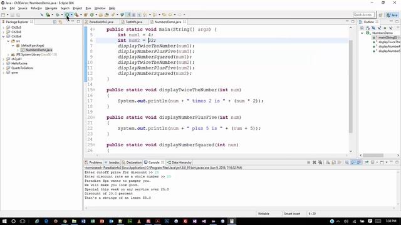
Task: Click the Open Perspective icon
Action: tap(380, 15)
